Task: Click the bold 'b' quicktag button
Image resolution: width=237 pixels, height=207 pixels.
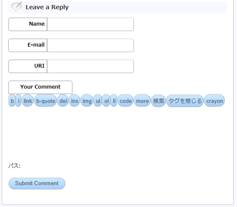Action: (x=12, y=100)
